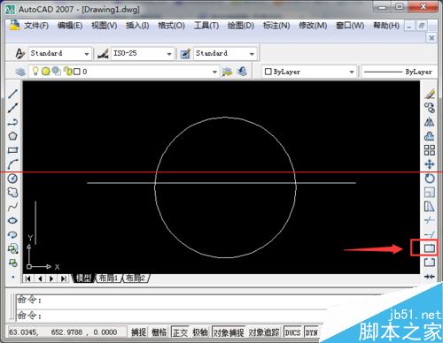Expand the layer 0 dropdown list
The height and width of the screenshot is (343, 443).
point(214,72)
